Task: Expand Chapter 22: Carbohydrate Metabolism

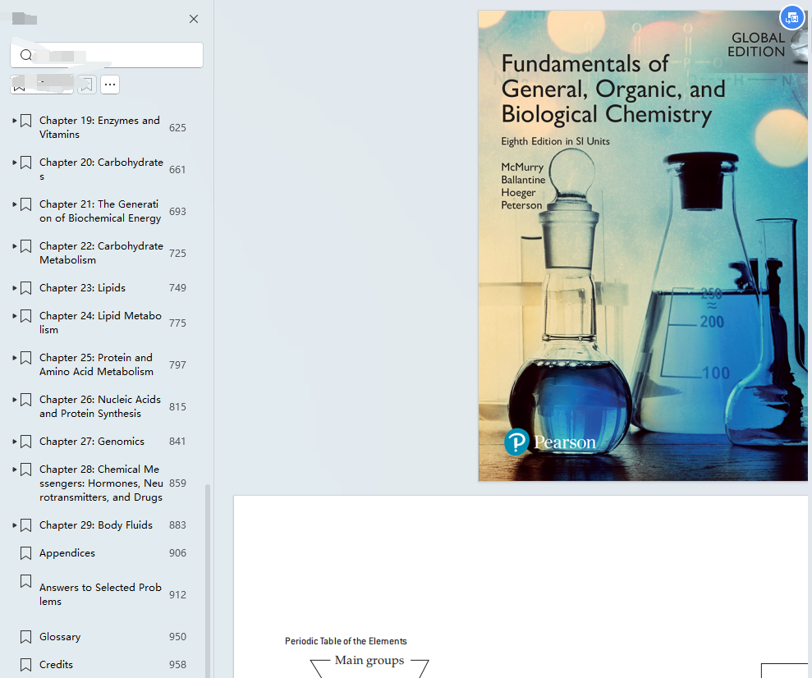Action: click(x=15, y=246)
